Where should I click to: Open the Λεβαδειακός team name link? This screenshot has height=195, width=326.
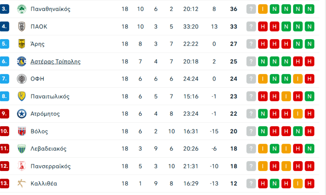click(x=48, y=149)
